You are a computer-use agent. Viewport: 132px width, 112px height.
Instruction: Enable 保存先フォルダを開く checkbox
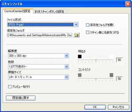pyautogui.click(x=87, y=25)
